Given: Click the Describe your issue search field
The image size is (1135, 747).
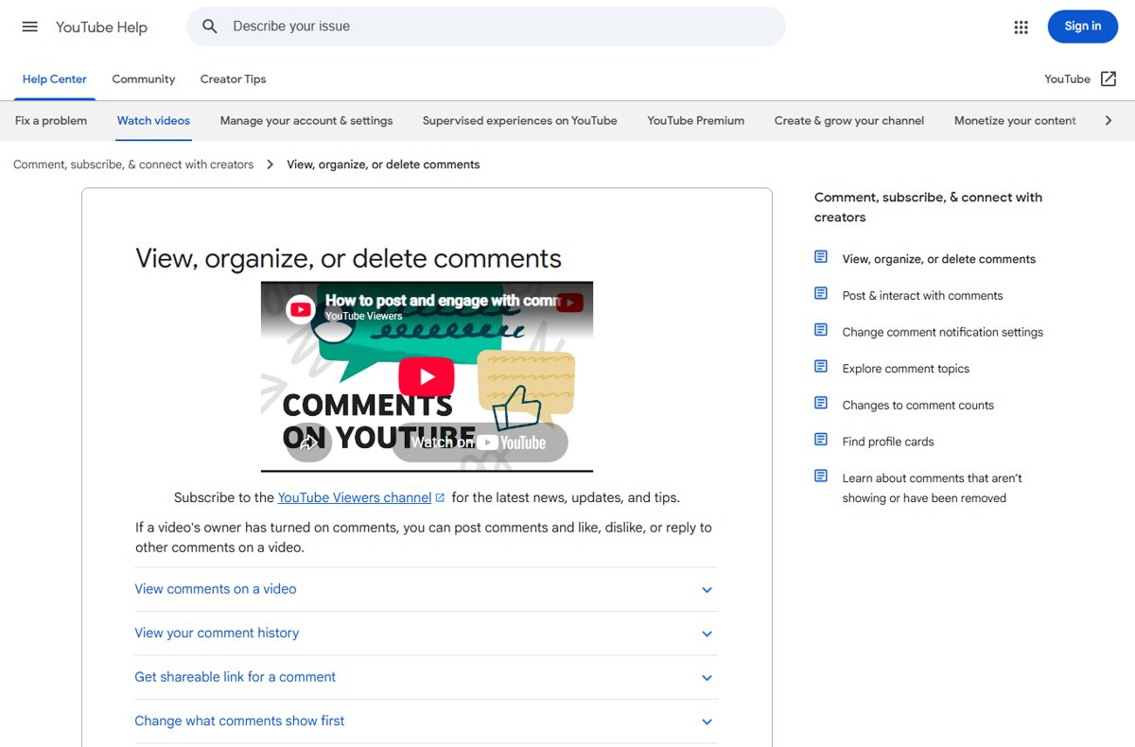Looking at the screenshot, I should pyautogui.click(x=486, y=26).
